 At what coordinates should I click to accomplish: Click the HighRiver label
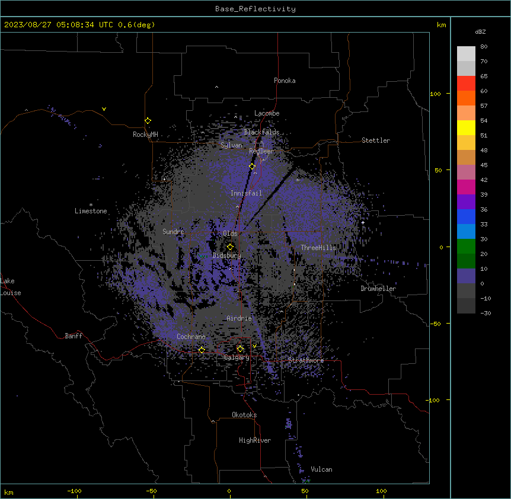[x=255, y=440]
